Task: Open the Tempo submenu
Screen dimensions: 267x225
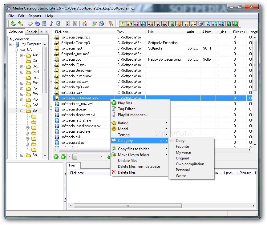Action: coord(140,135)
